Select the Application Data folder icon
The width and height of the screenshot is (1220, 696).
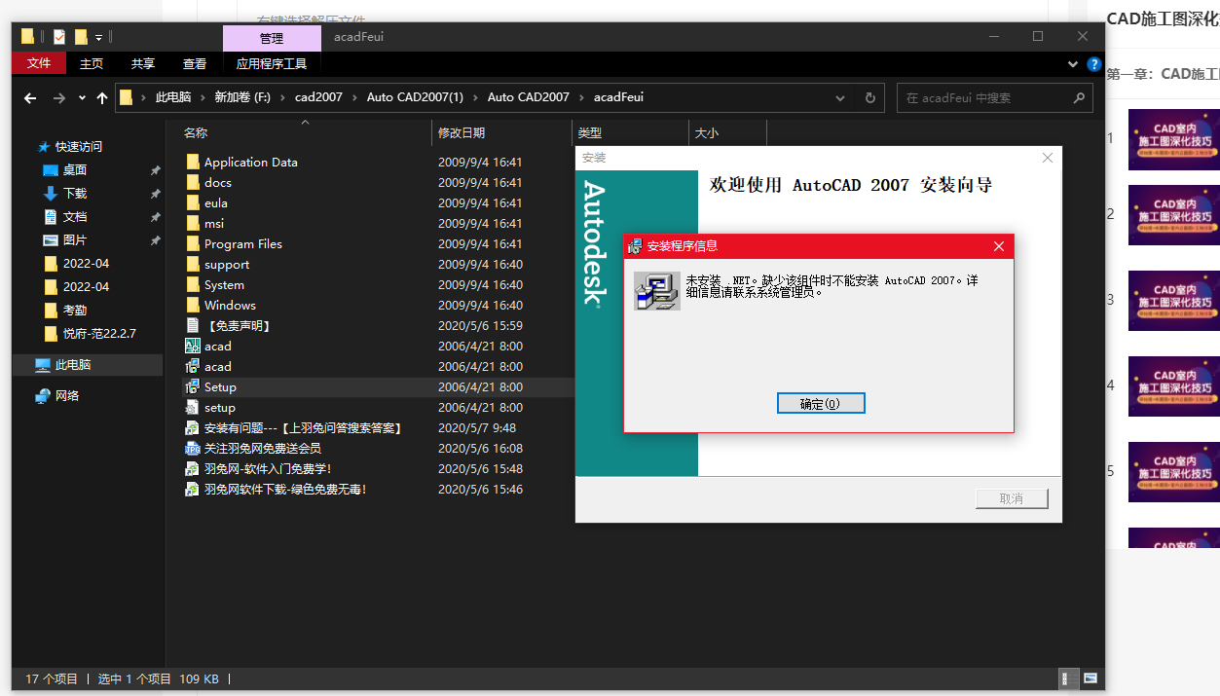pos(193,162)
